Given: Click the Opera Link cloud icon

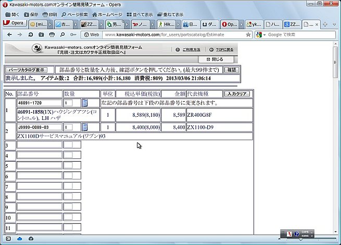Looking at the screenshot, I should coord(20,239).
